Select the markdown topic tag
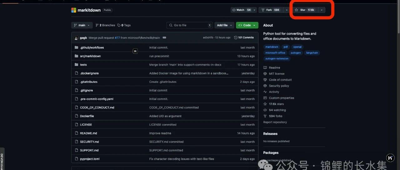 272,47
